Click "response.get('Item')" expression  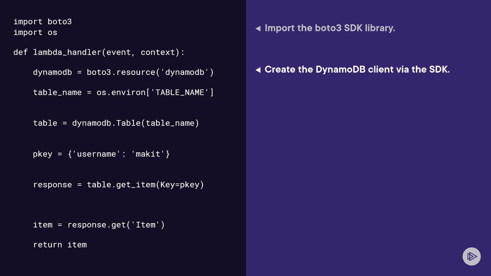[x=116, y=225]
